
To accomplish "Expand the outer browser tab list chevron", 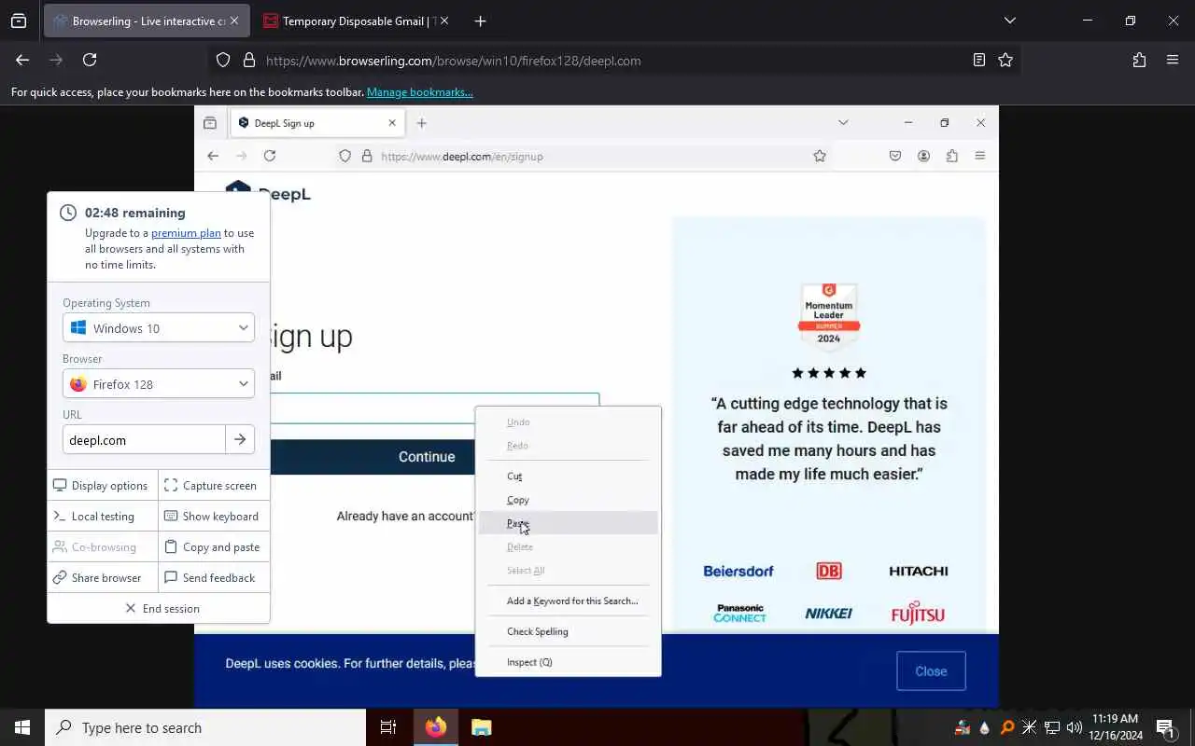I will click(1009, 21).
